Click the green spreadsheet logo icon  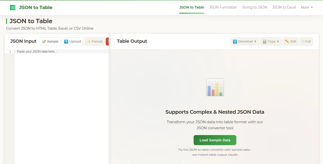tap(12, 7)
